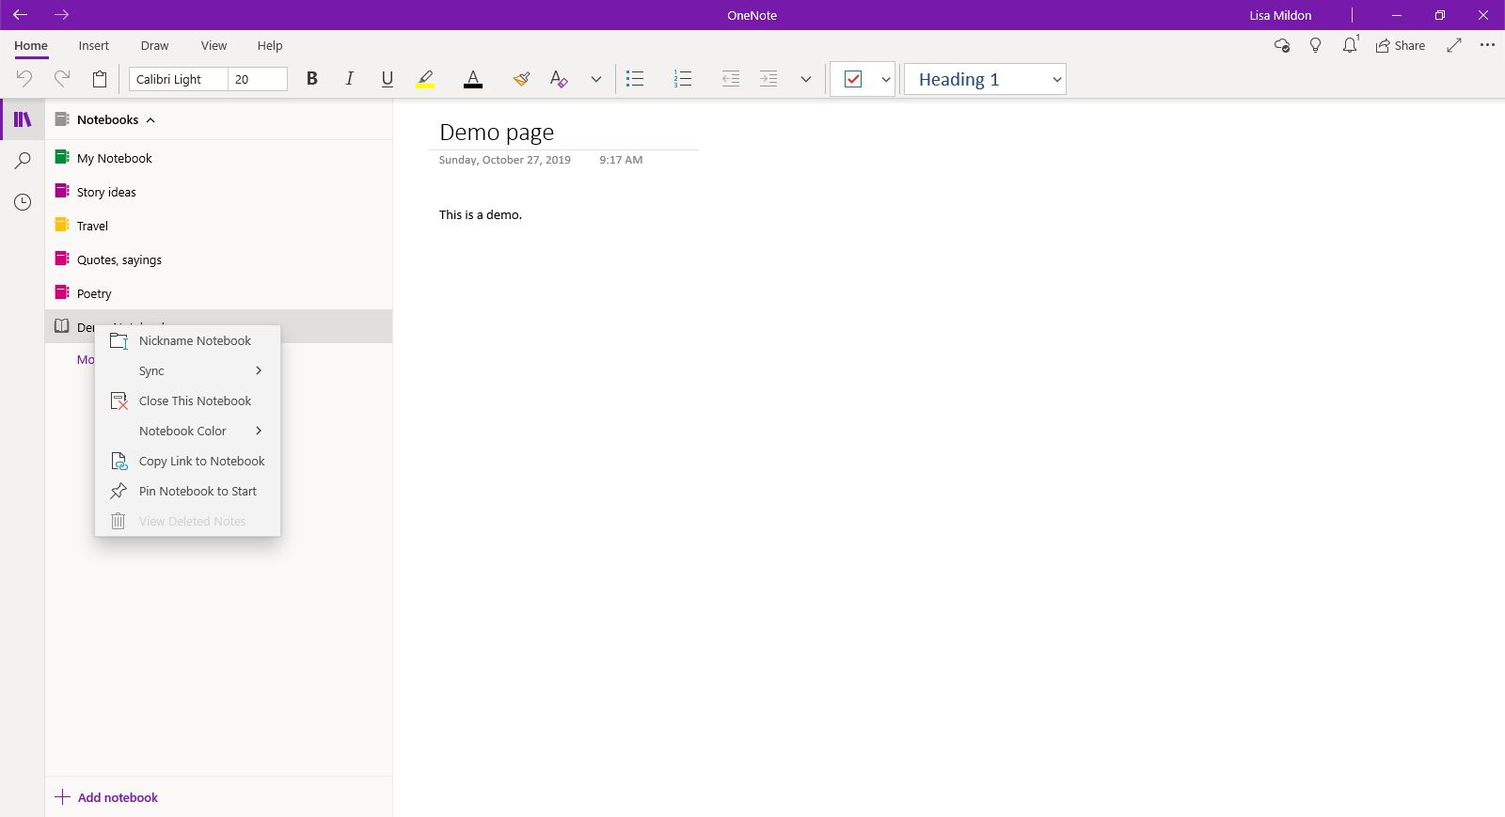Click the Add notebook link
This screenshot has width=1505, height=817.
point(106,797)
